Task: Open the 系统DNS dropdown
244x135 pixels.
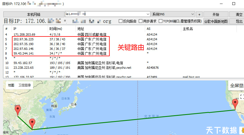Action: click(173, 14)
